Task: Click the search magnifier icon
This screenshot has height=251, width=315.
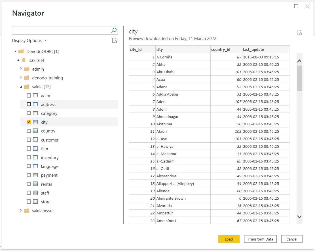Action: point(114,30)
